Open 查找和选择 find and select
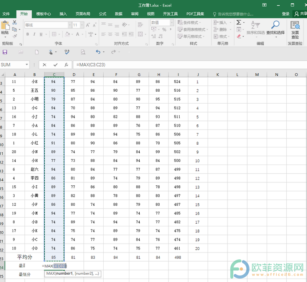The height and width of the screenshot is (282, 307). coord(275,29)
